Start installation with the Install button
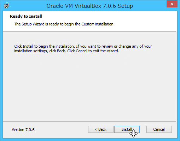Image resolution: width=180 pixels, height=141 pixels. tap(127, 129)
